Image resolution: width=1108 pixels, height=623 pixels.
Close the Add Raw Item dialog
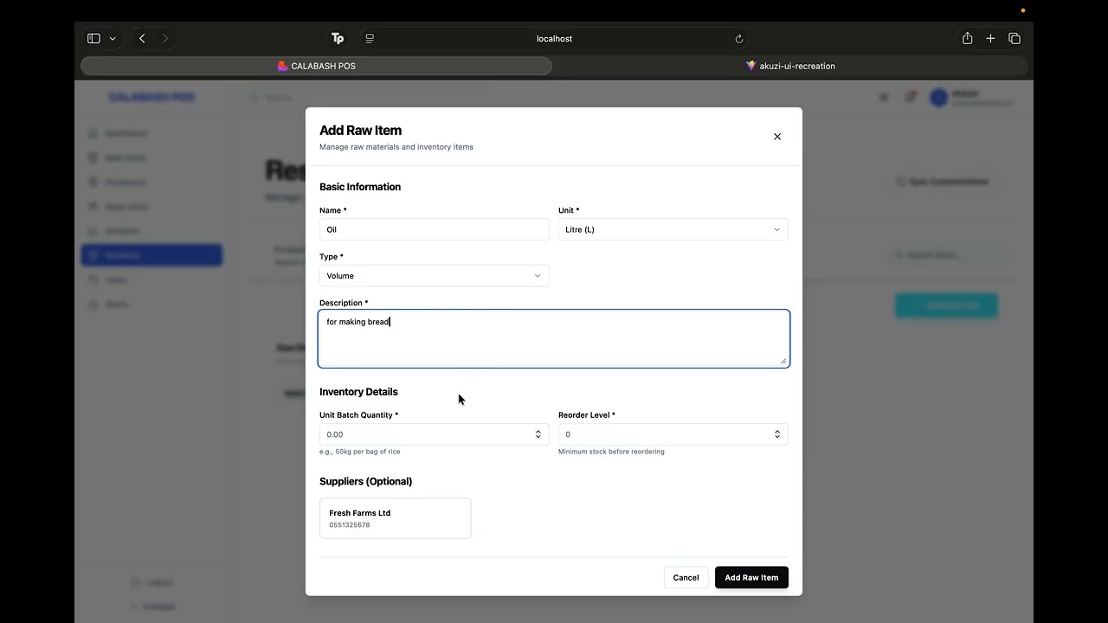click(x=777, y=137)
